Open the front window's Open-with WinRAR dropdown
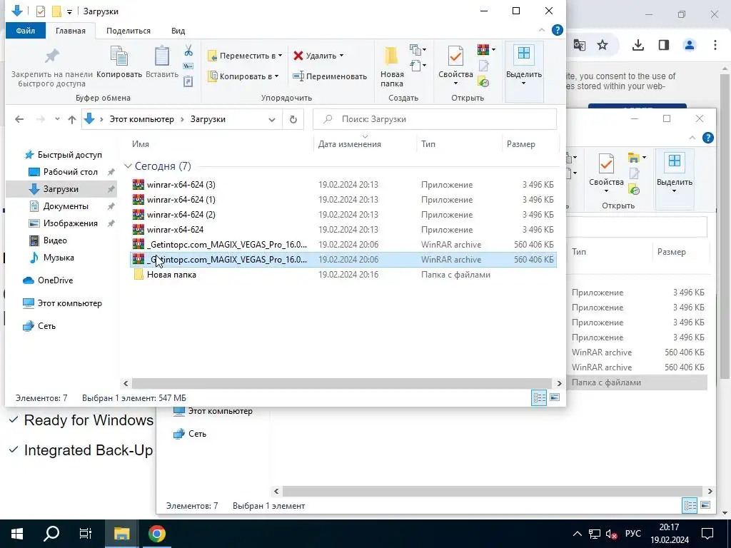The width and height of the screenshot is (731, 548). click(494, 49)
